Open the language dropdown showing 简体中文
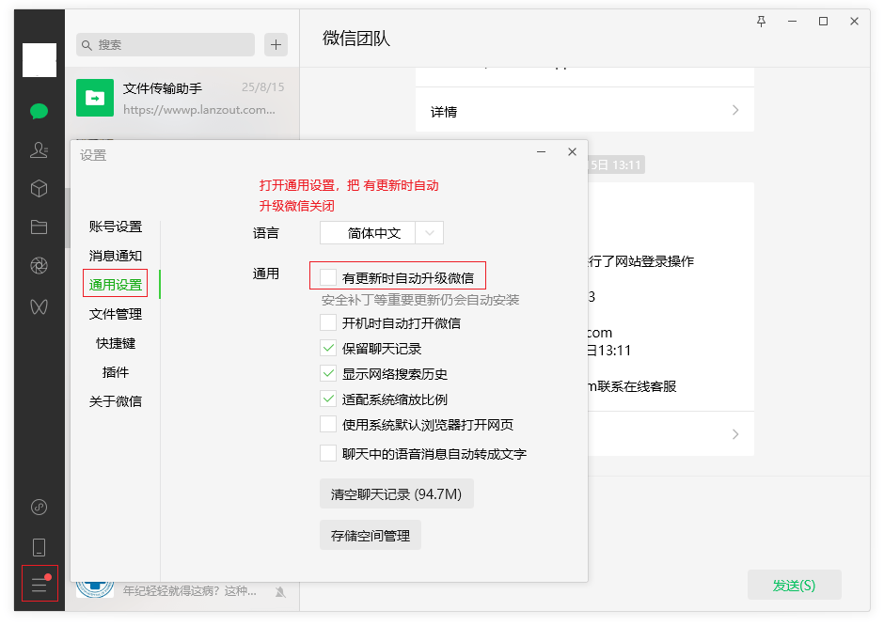This screenshot has width=884, height=626. pos(384,232)
